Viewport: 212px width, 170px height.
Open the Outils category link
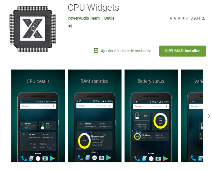109,18
